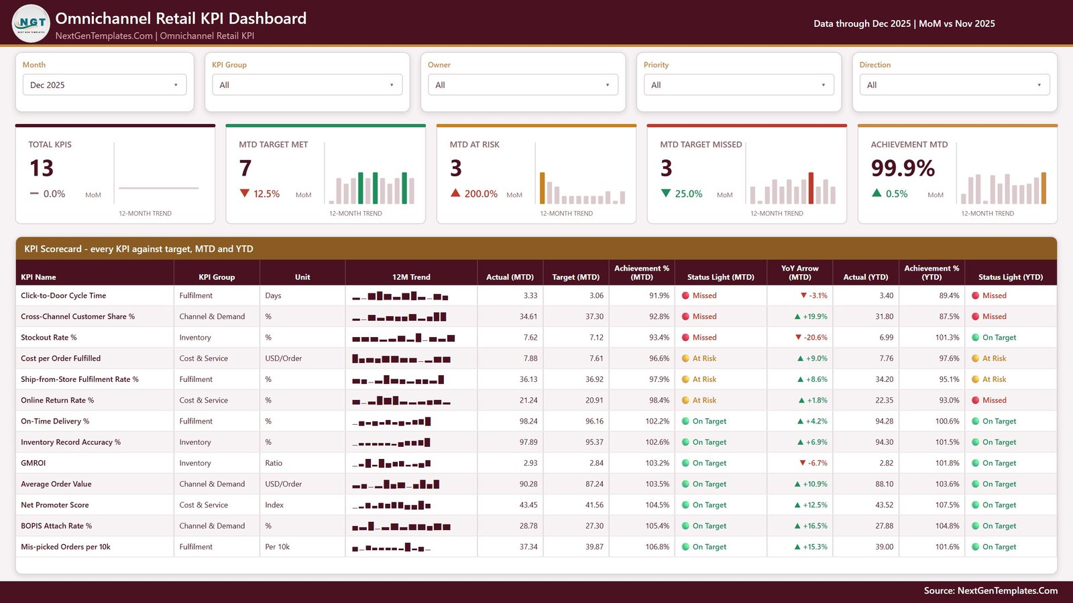Click YoY up arrow for Cross-Channel Customer Share
The width and height of the screenshot is (1073, 603).
[x=797, y=316]
